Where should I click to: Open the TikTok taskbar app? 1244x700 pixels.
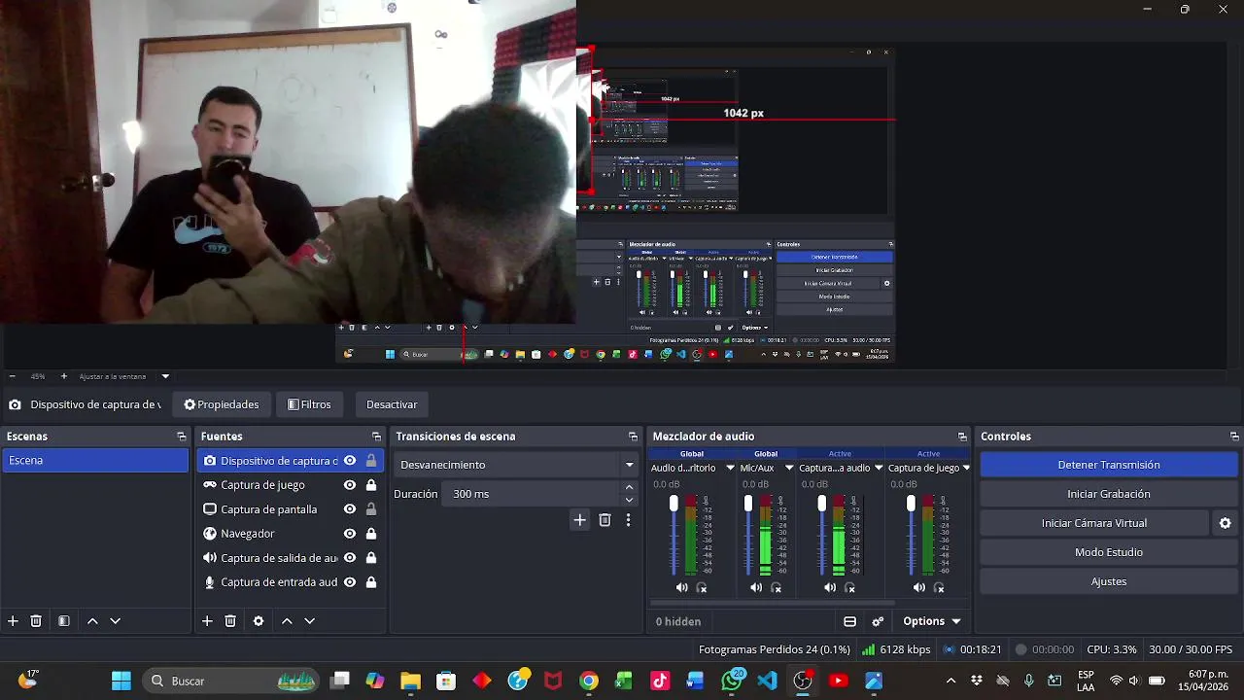pos(660,681)
